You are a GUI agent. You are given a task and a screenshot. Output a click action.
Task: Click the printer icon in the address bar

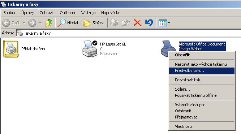(20, 33)
